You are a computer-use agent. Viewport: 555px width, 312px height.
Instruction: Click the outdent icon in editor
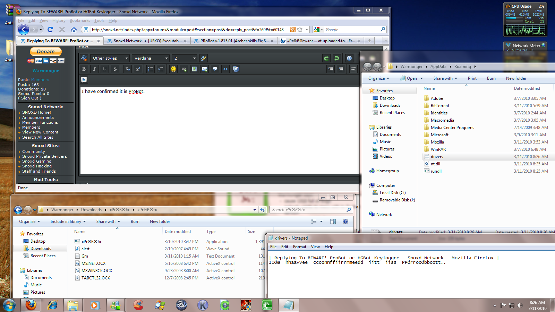click(x=331, y=69)
